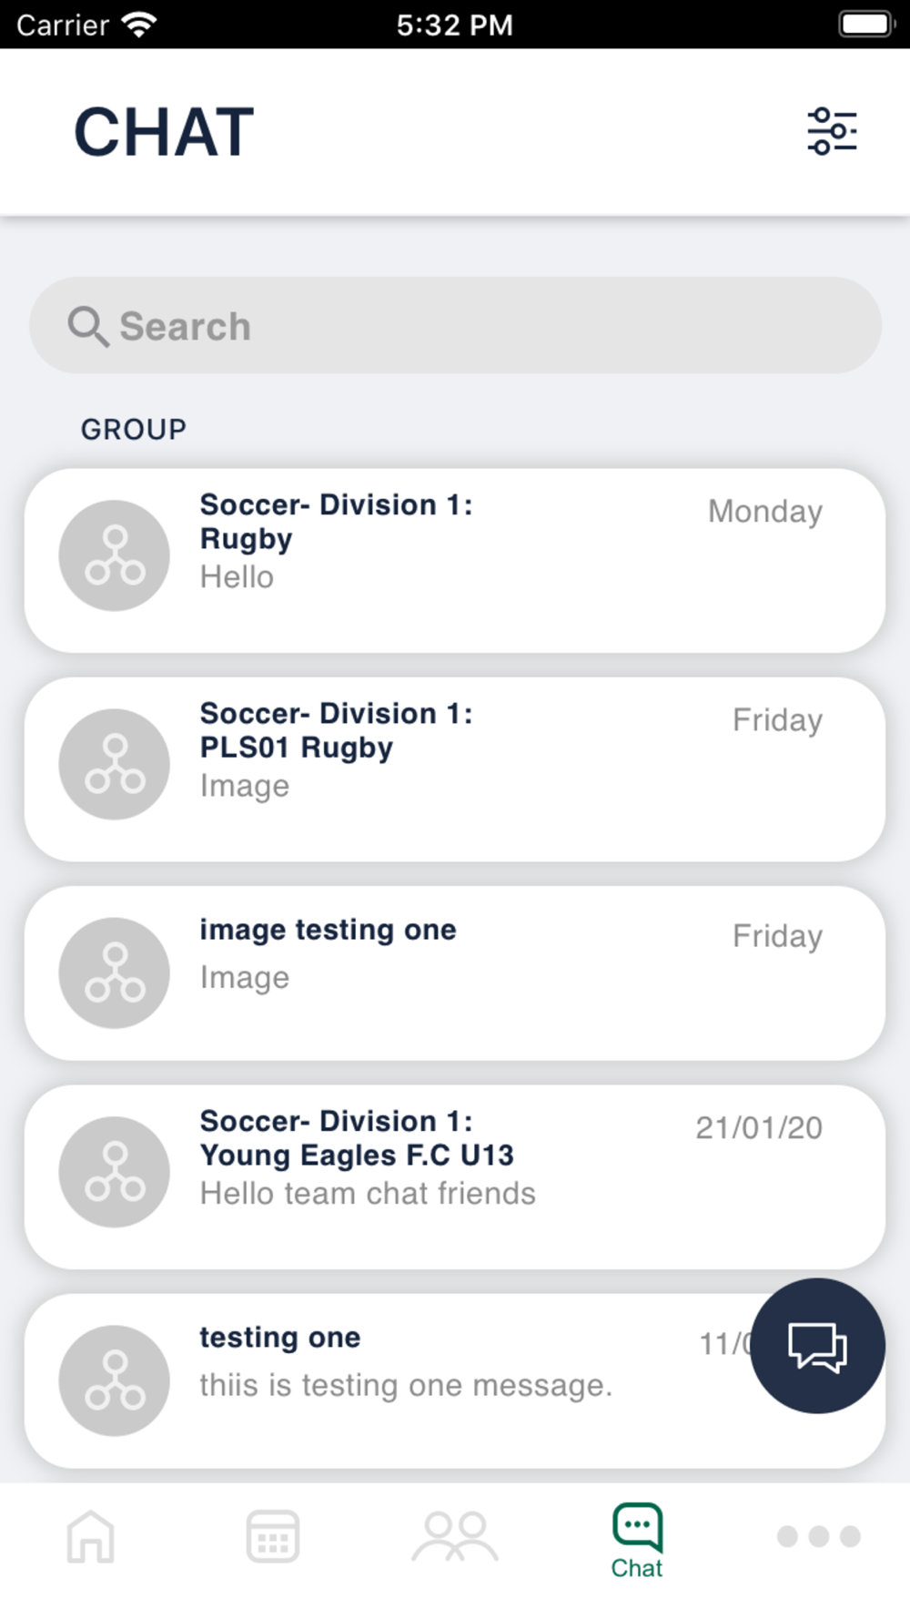Open the chat filter settings icon
This screenshot has height=1619, width=910.
click(x=832, y=132)
